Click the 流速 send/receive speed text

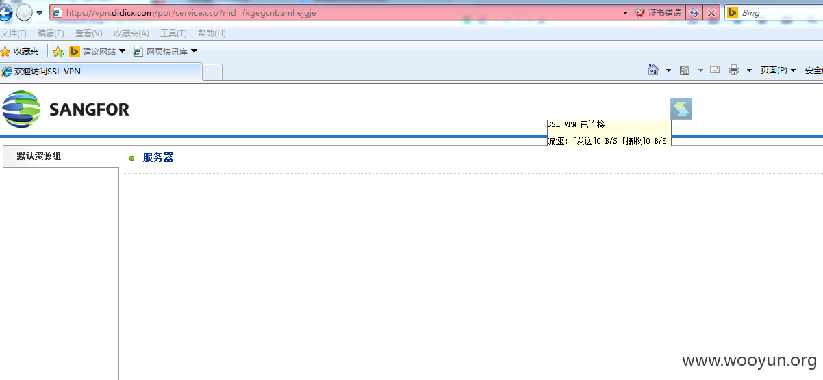(x=607, y=141)
